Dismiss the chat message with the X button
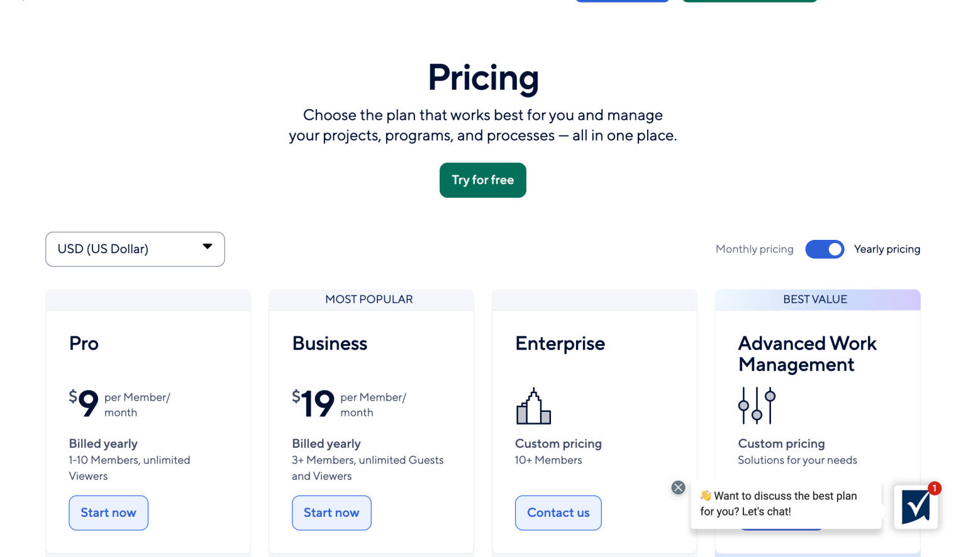 (x=678, y=487)
